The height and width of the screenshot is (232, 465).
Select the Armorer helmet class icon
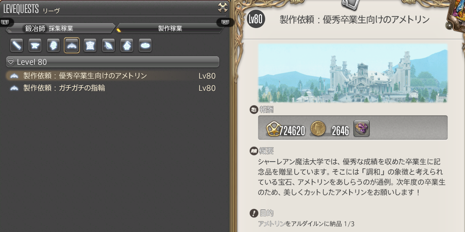[x=53, y=45]
